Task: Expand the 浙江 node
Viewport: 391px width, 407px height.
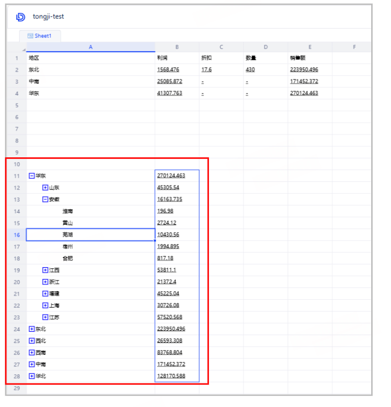Action: tap(45, 282)
